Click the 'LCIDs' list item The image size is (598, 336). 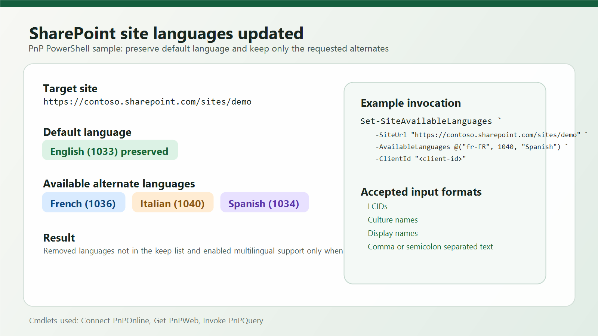(x=377, y=206)
